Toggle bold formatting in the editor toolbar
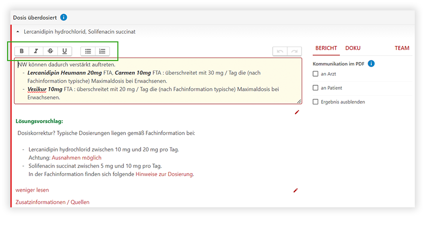This screenshot has width=430, height=225. (x=22, y=51)
